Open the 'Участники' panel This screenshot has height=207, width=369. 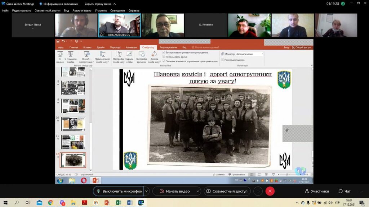click(317, 191)
